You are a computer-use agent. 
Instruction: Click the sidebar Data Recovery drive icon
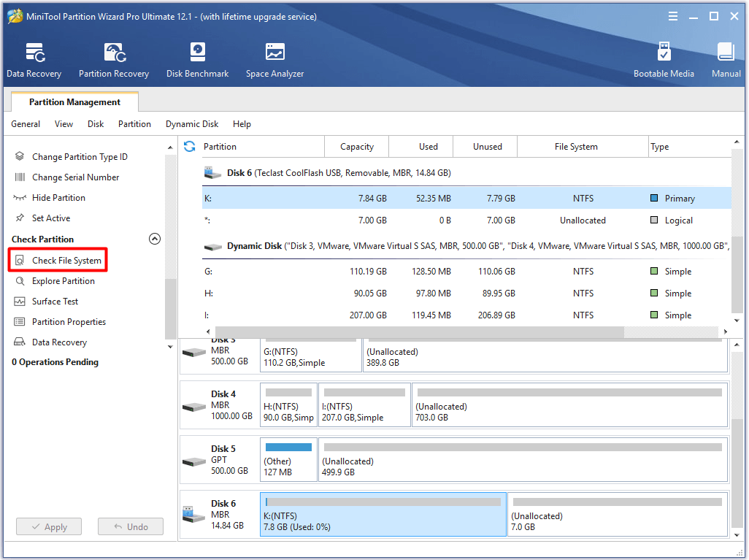click(20, 342)
